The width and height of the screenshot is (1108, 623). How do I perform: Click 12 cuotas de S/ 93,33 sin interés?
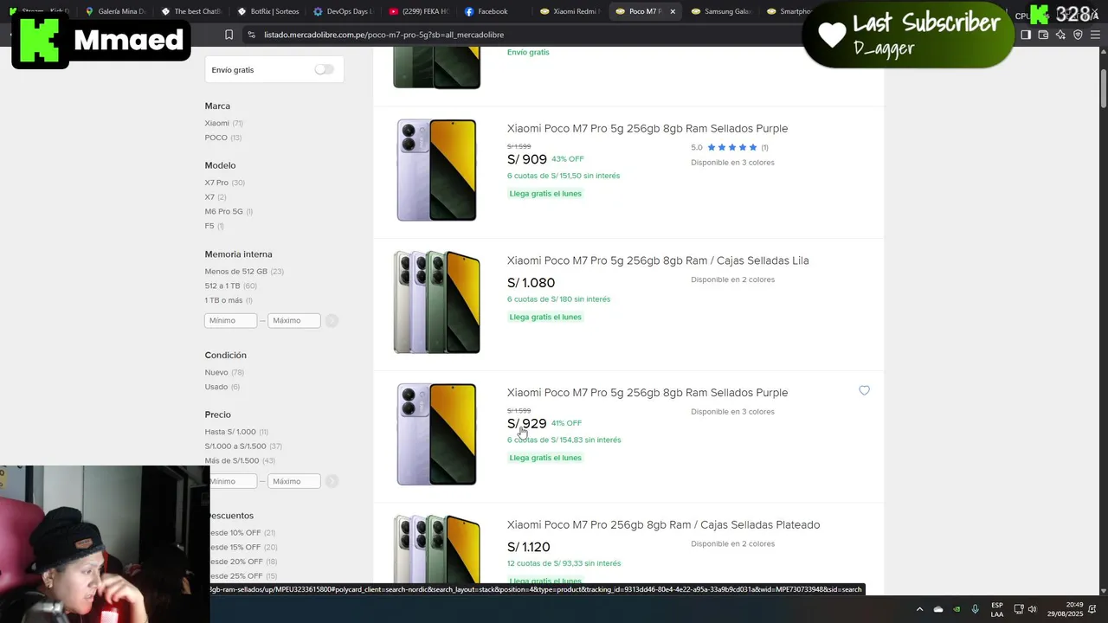564,563
